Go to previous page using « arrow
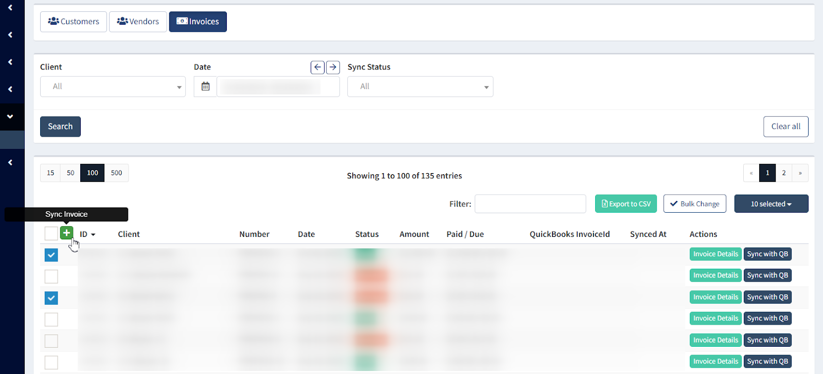The height and width of the screenshot is (374, 823). coord(751,173)
